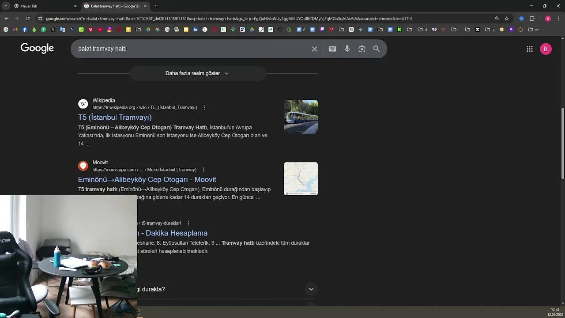Screen dimensions: 565x318
Task: Clear the search box with the X icon
Action: tap(314, 49)
